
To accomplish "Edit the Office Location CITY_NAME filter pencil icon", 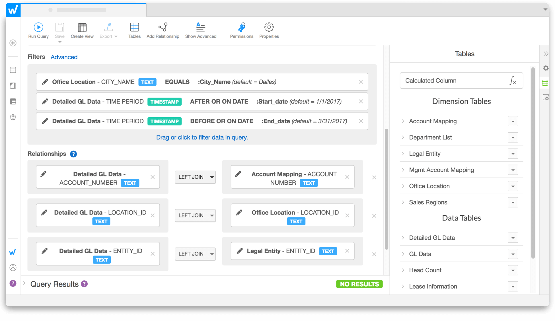I will pyautogui.click(x=45, y=82).
